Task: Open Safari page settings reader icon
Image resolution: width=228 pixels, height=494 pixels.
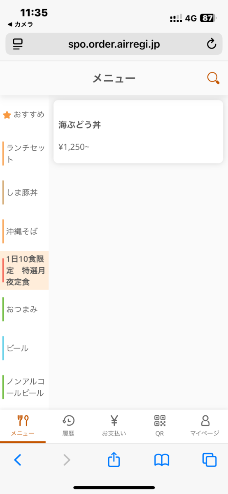Action: coord(18,44)
